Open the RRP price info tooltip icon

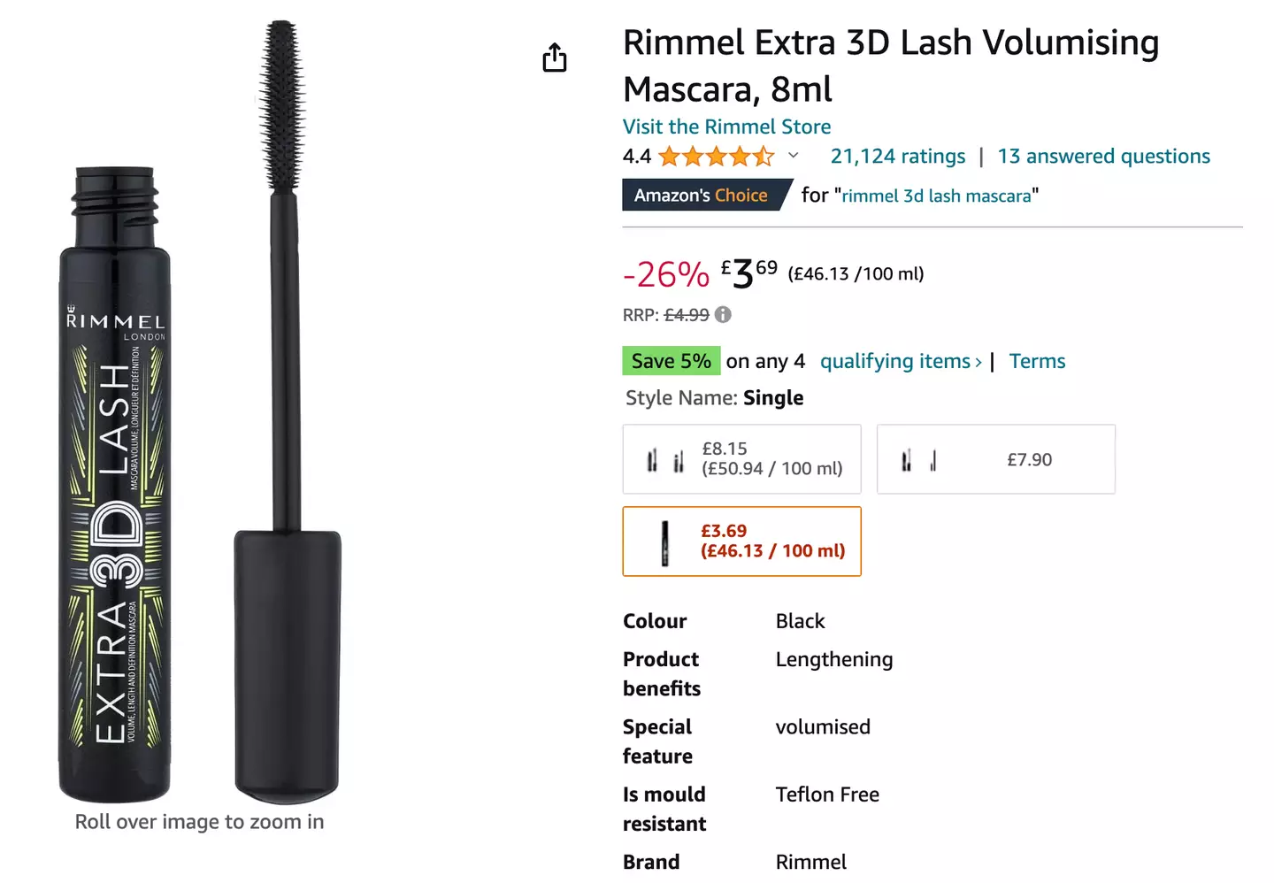coord(722,314)
